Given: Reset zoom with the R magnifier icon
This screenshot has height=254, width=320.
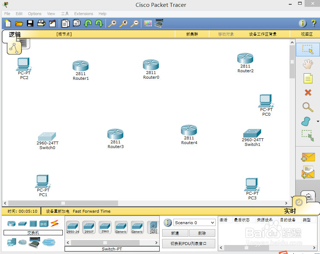Looking at the screenshot, I should click(x=123, y=23).
